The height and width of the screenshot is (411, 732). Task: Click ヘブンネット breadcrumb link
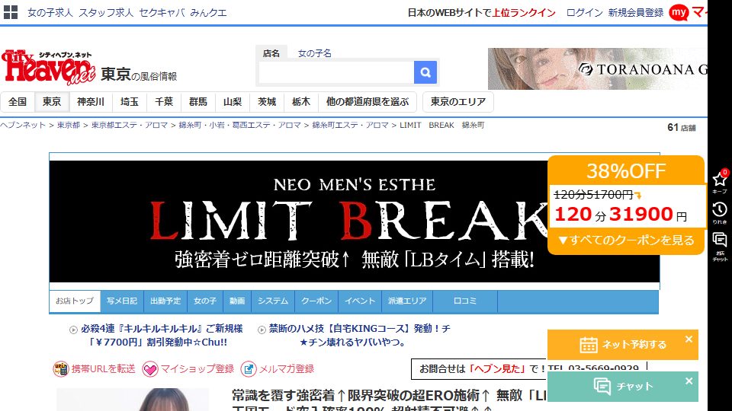[x=23, y=125]
